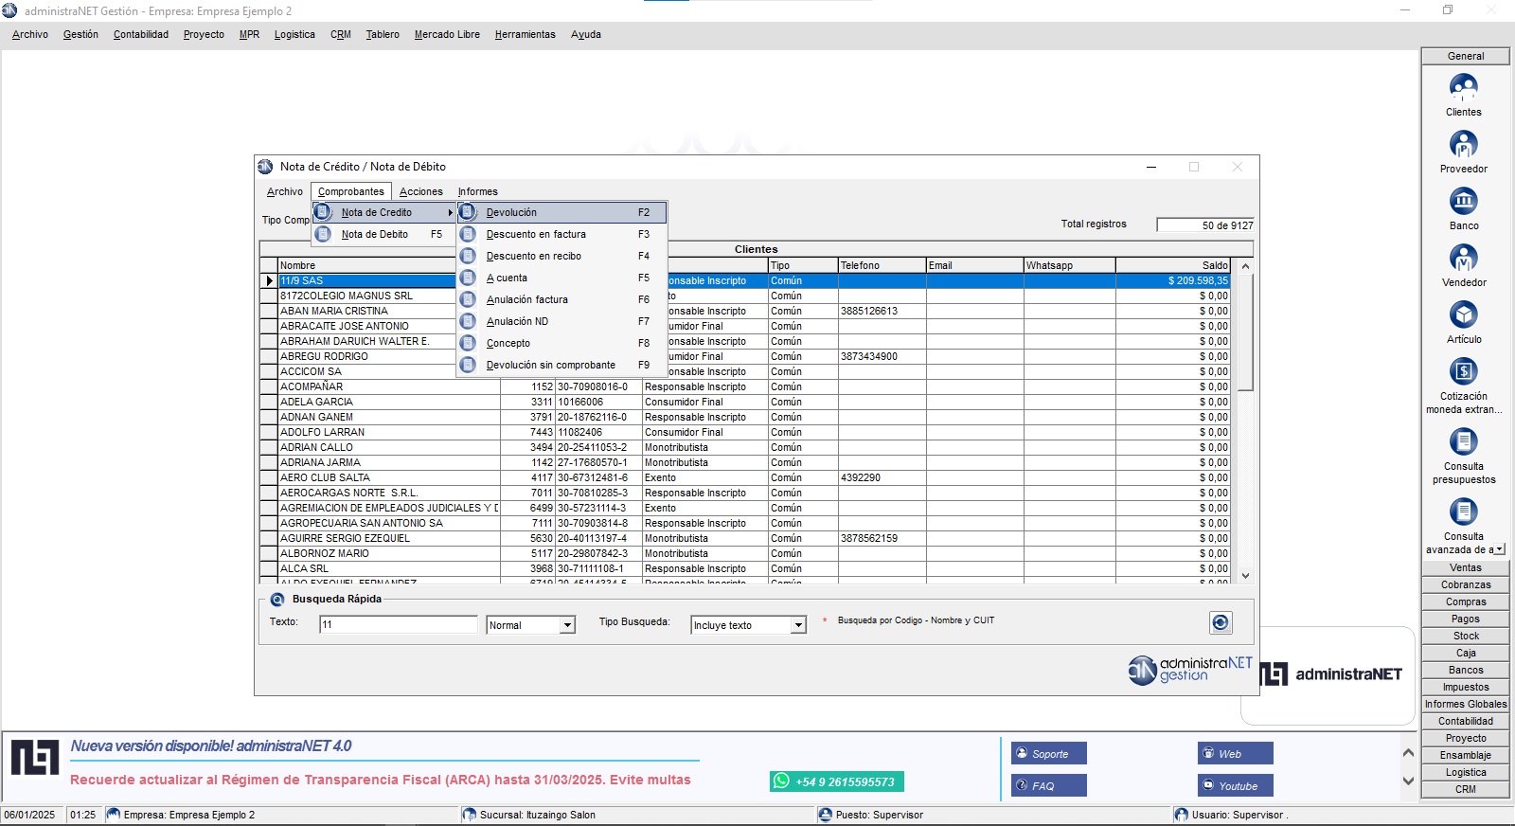Open the Comprobantes menu
This screenshot has height=826, width=1515.
click(350, 191)
